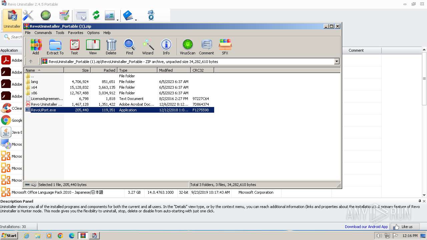Click the volume speaker tray icon
This screenshot has height=240, width=427.
[x=379, y=236]
